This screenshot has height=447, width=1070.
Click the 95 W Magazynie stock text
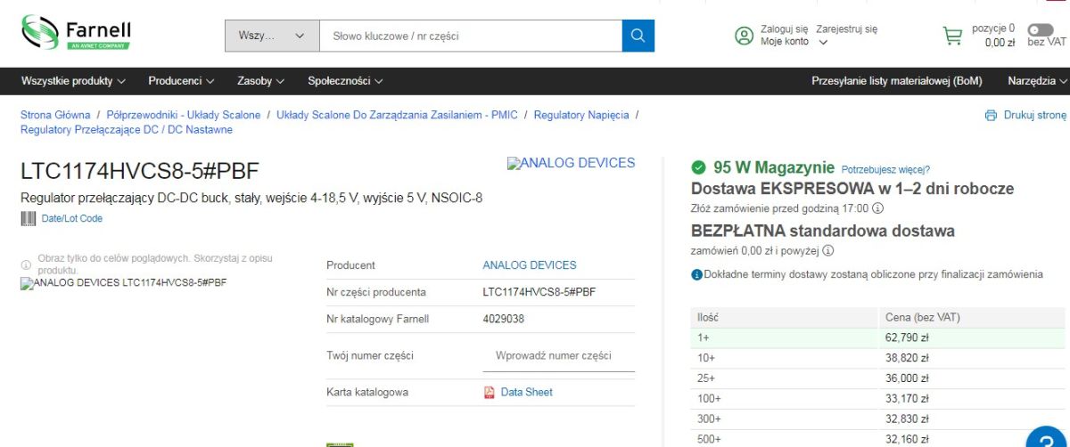coord(774,167)
